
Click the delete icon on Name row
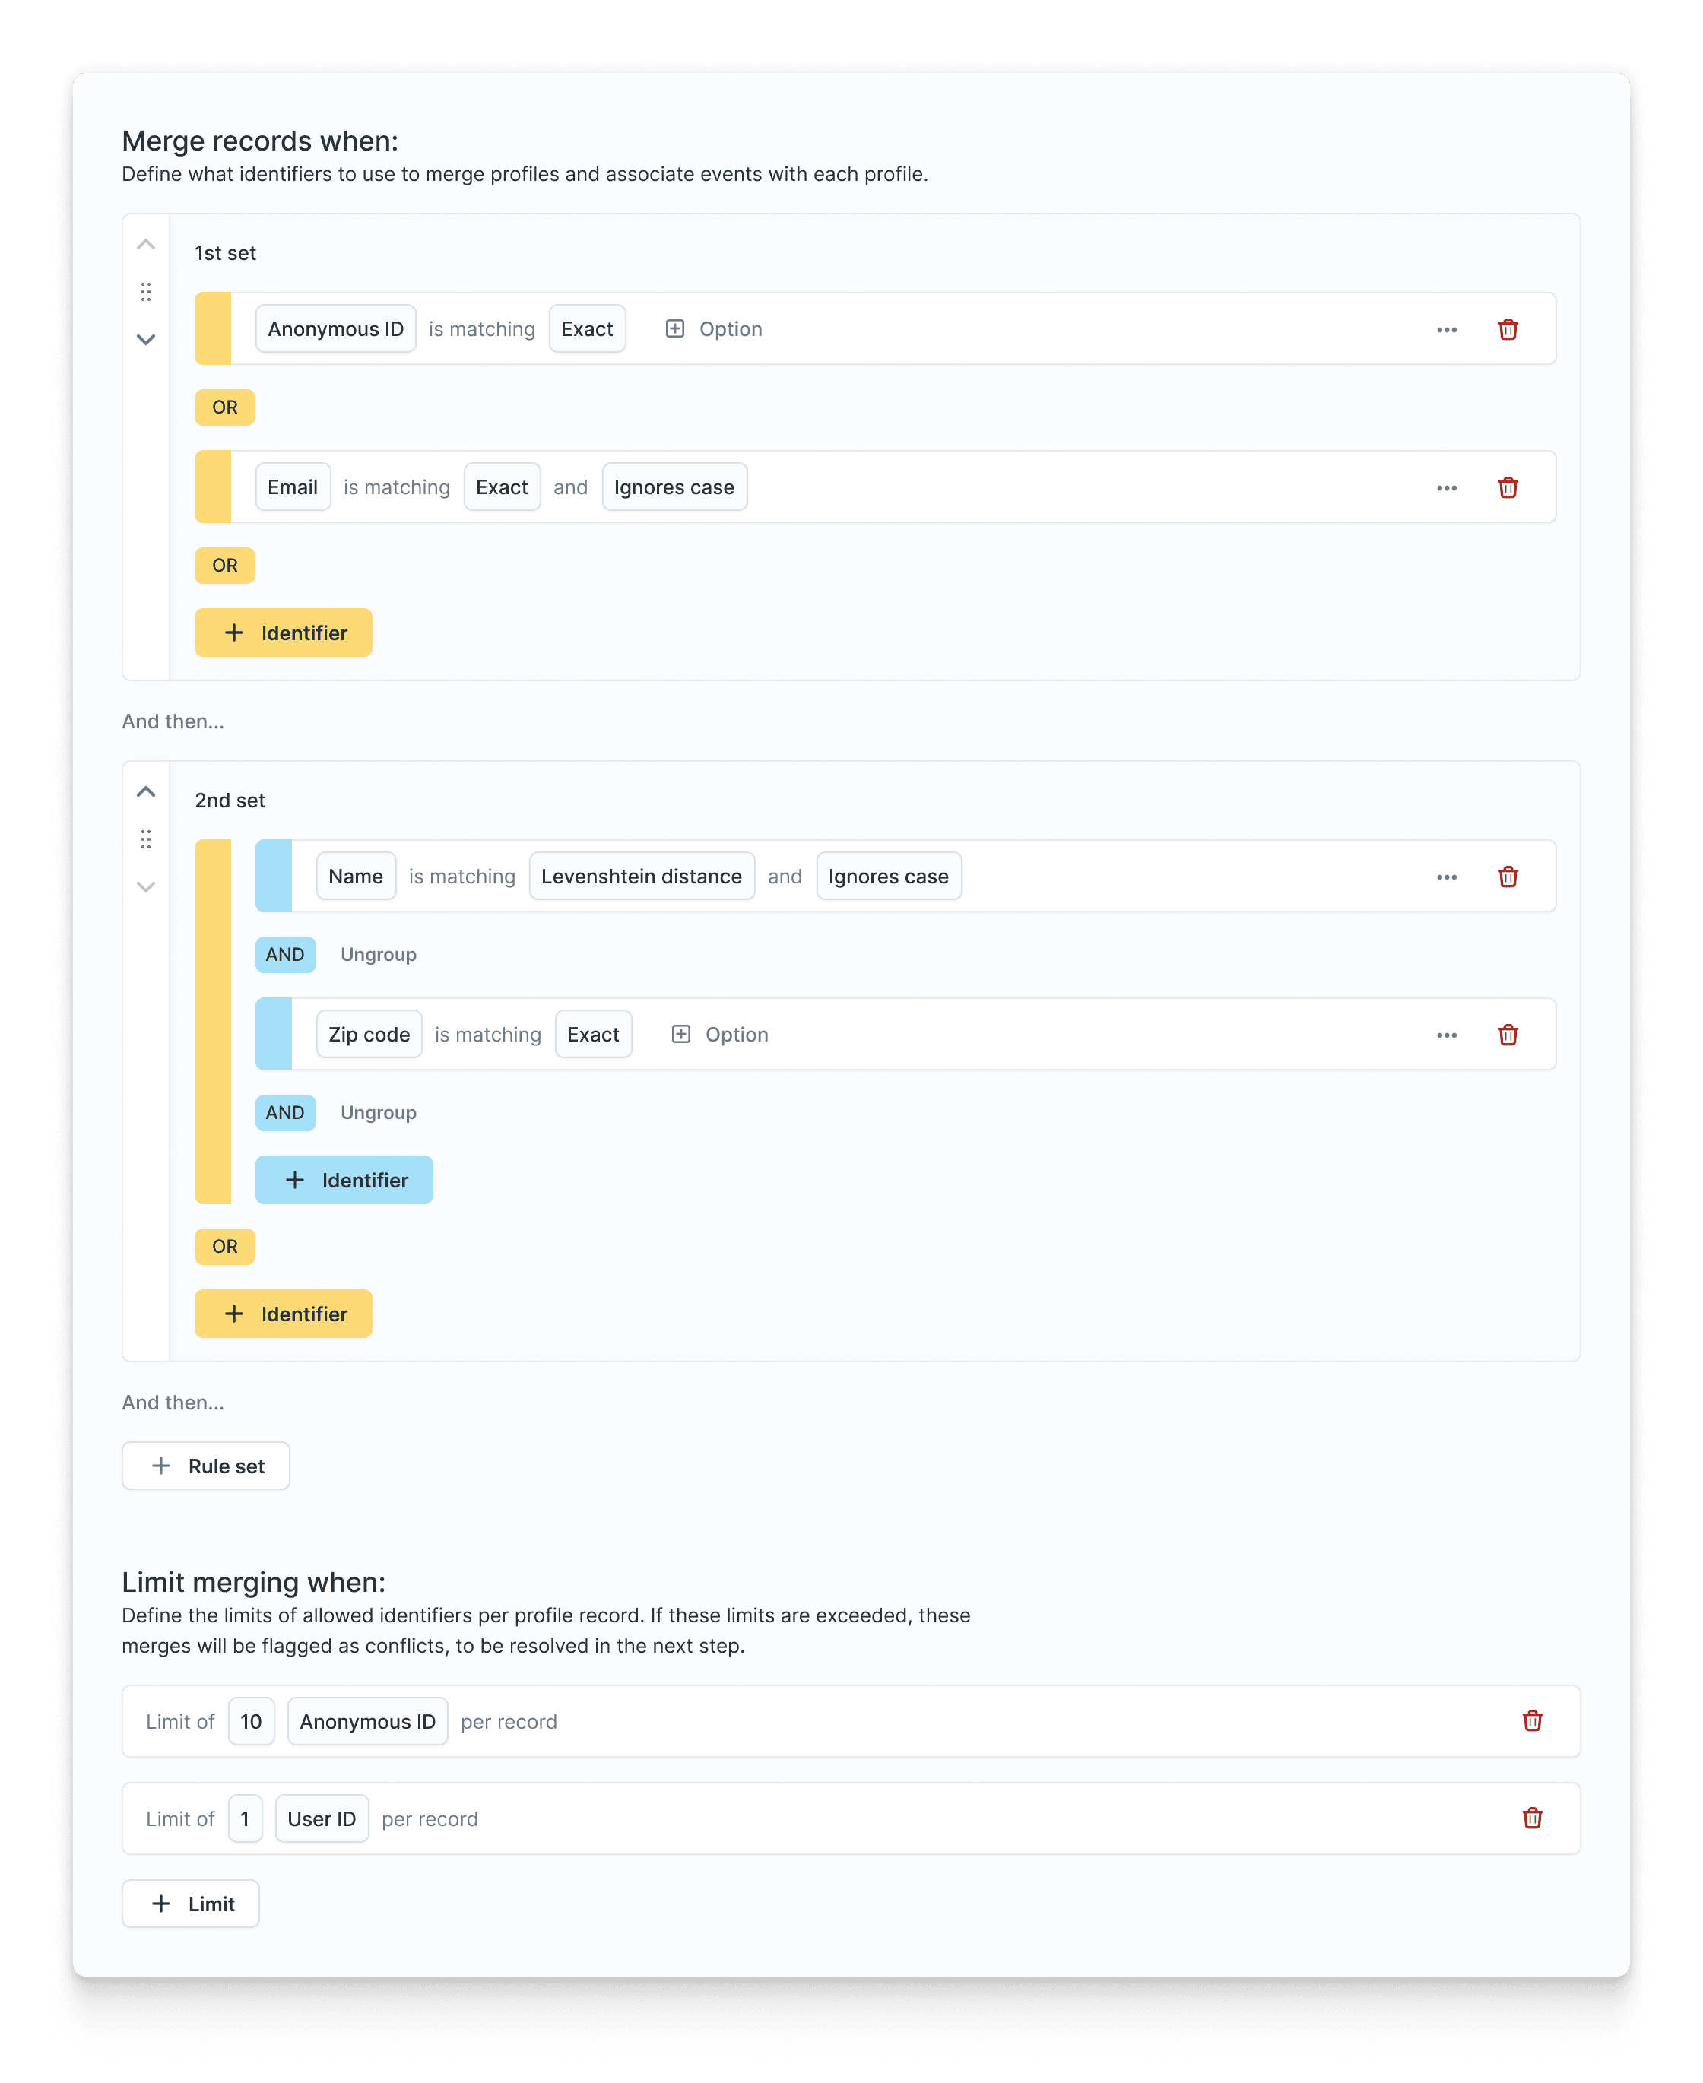tap(1505, 876)
